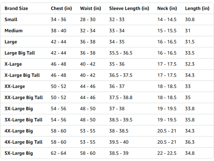Click waist value 58 - 60

coord(88,153)
